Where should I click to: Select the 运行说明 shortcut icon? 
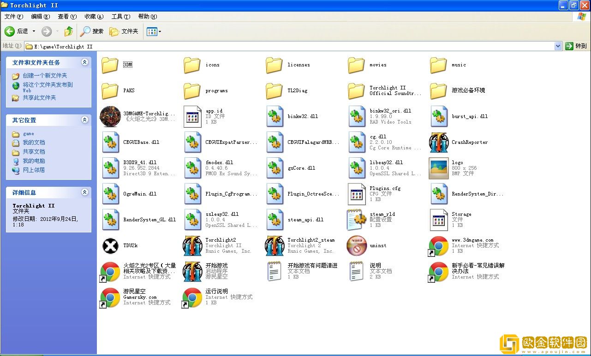pyautogui.click(x=192, y=297)
